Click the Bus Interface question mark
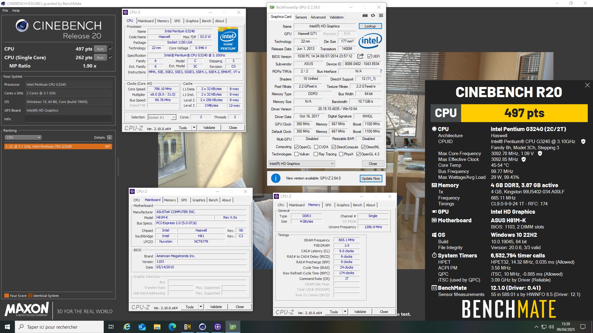The image size is (593, 333). [381, 71]
